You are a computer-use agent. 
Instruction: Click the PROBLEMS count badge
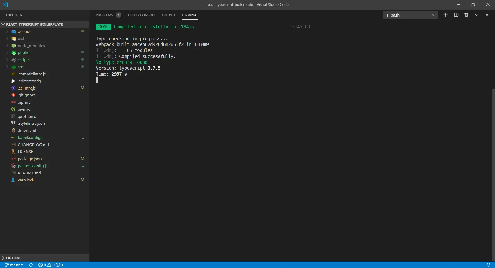pyautogui.click(x=119, y=15)
